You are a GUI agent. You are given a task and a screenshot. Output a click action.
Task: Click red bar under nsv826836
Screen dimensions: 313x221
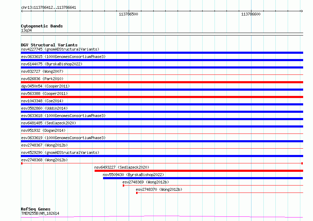(162, 82)
